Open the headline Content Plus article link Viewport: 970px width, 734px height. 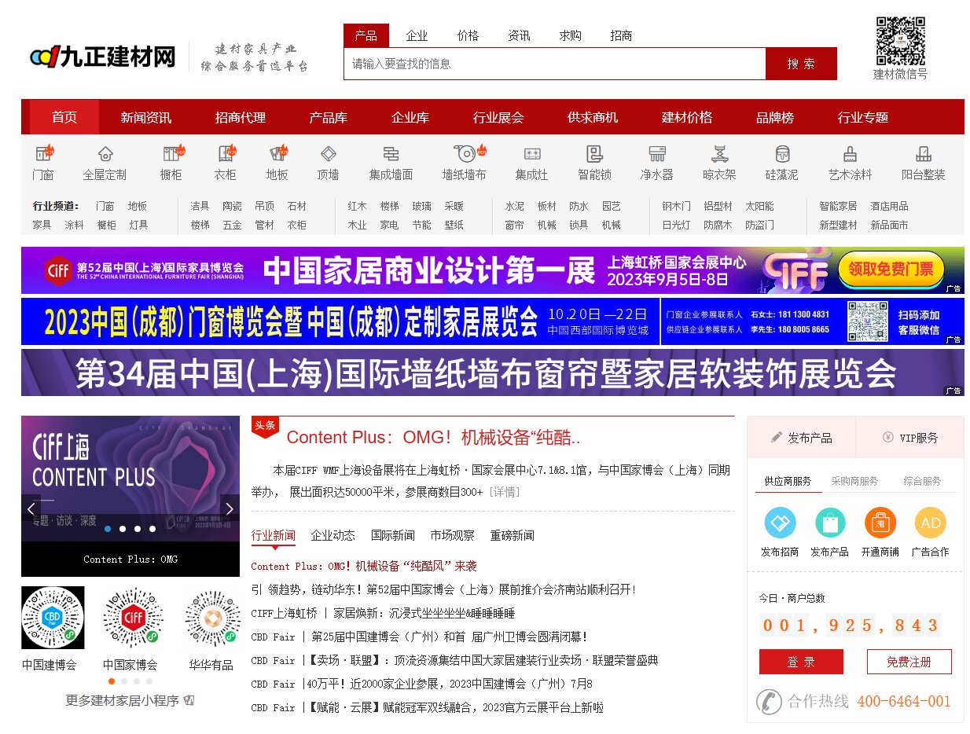[433, 438]
